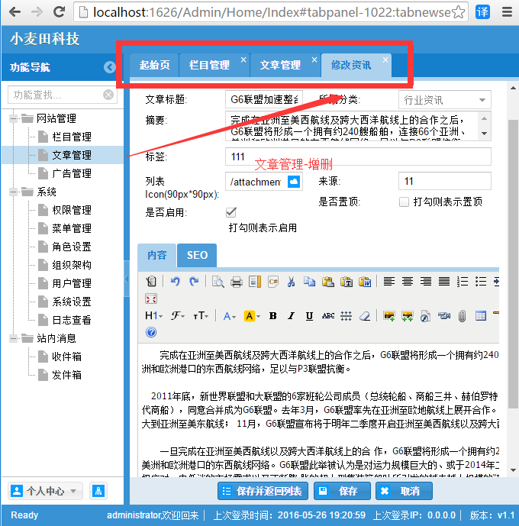Apply bold formatting
The width and height of the screenshot is (519, 526).
(273, 315)
